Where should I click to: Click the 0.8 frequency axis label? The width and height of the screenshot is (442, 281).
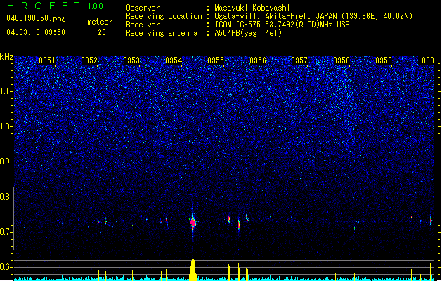point(6,197)
